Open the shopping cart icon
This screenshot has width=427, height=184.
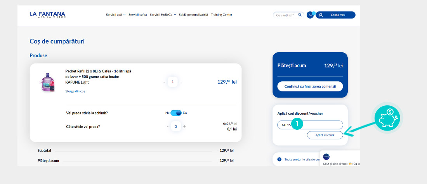click(310, 15)
